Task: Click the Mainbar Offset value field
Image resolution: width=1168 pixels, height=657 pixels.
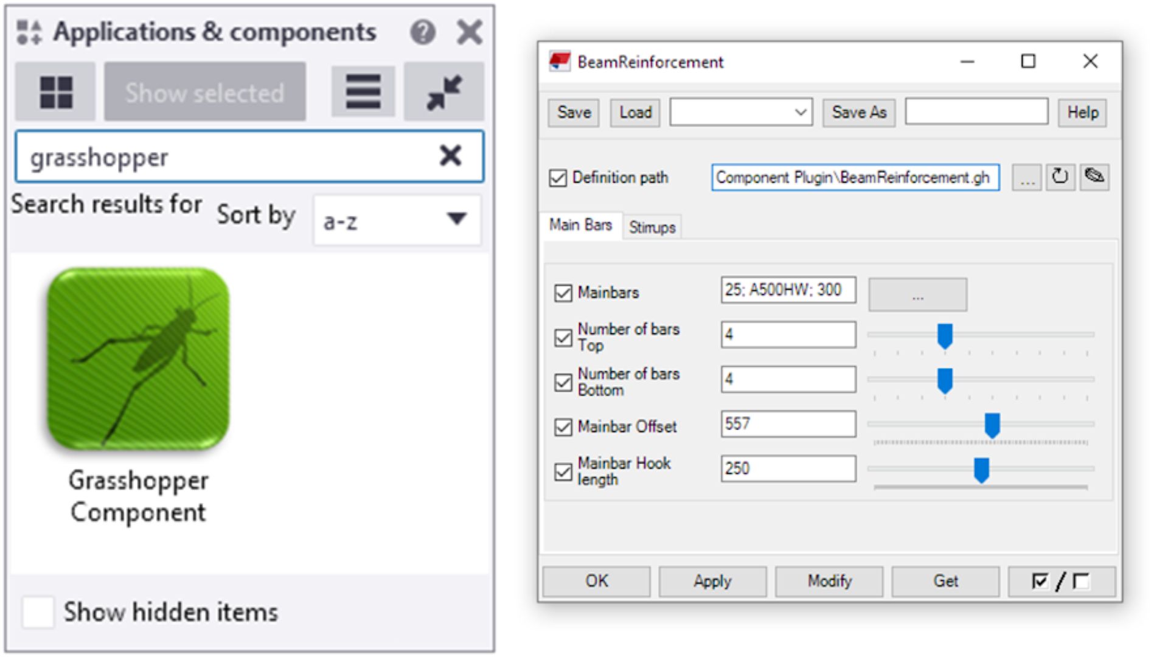Action: point(788,424)
